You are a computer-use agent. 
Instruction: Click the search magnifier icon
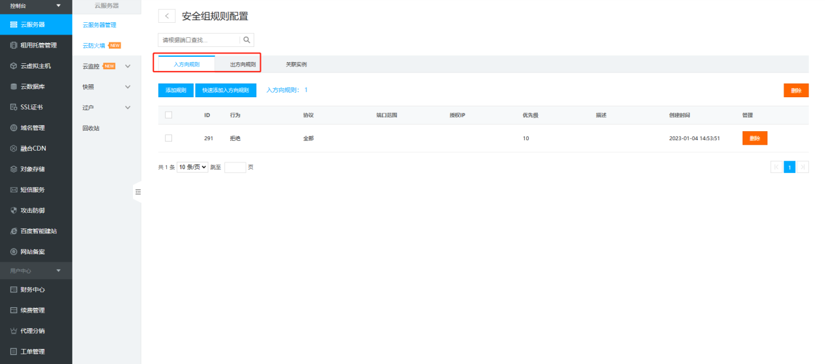click(x=246, y=40)
